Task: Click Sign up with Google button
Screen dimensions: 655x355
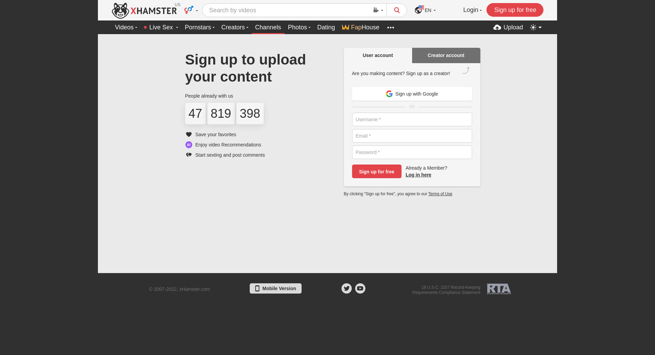Action: [x=412, y=94]
